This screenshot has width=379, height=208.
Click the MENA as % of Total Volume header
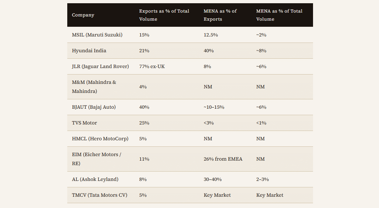(x=279, y=15)
